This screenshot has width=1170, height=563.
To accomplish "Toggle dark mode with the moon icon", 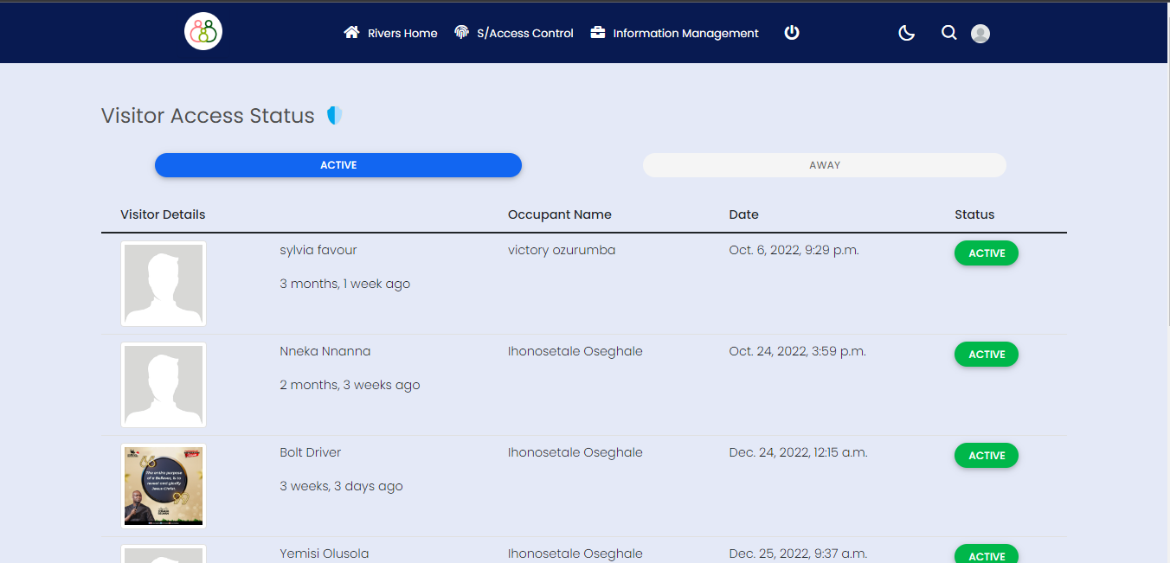I will pyautogui.click(x=907, y=33).
